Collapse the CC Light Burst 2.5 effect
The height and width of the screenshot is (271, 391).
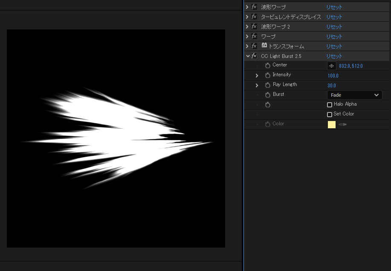click(247, 56)
